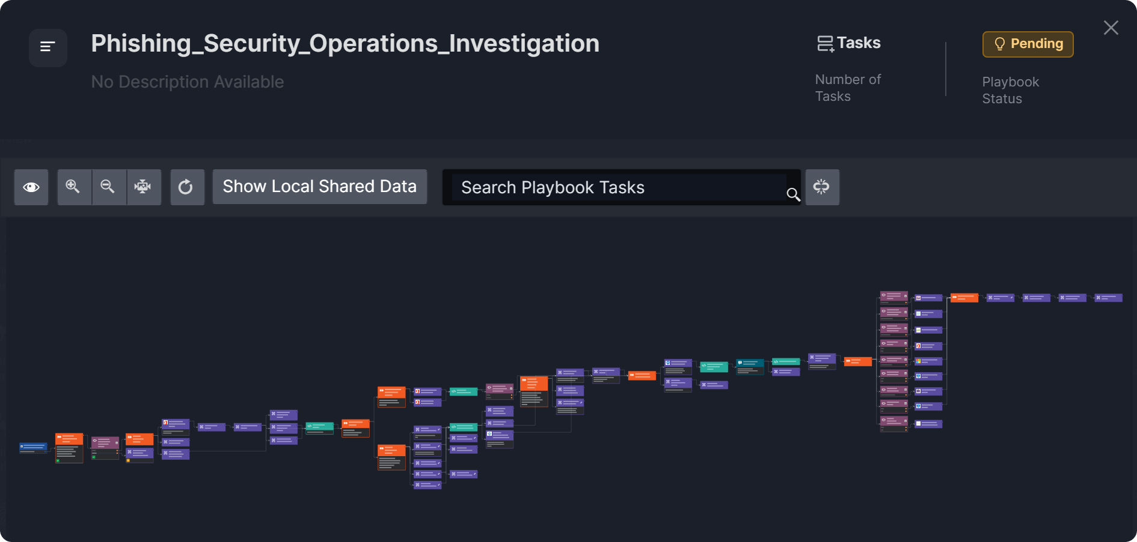Image resolution: width=1137 pixels, height=542 pixels.
Task: Click the zoom out magnifier icon
Action: 108,187
